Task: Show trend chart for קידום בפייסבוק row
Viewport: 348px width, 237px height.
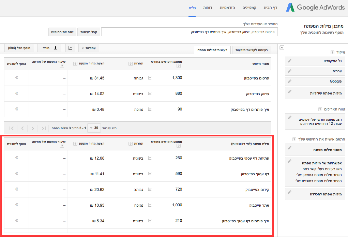Action: click(x=150, y=190)
